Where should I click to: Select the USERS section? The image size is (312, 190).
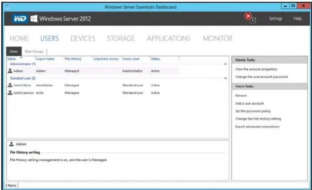(x=50, y=38)
